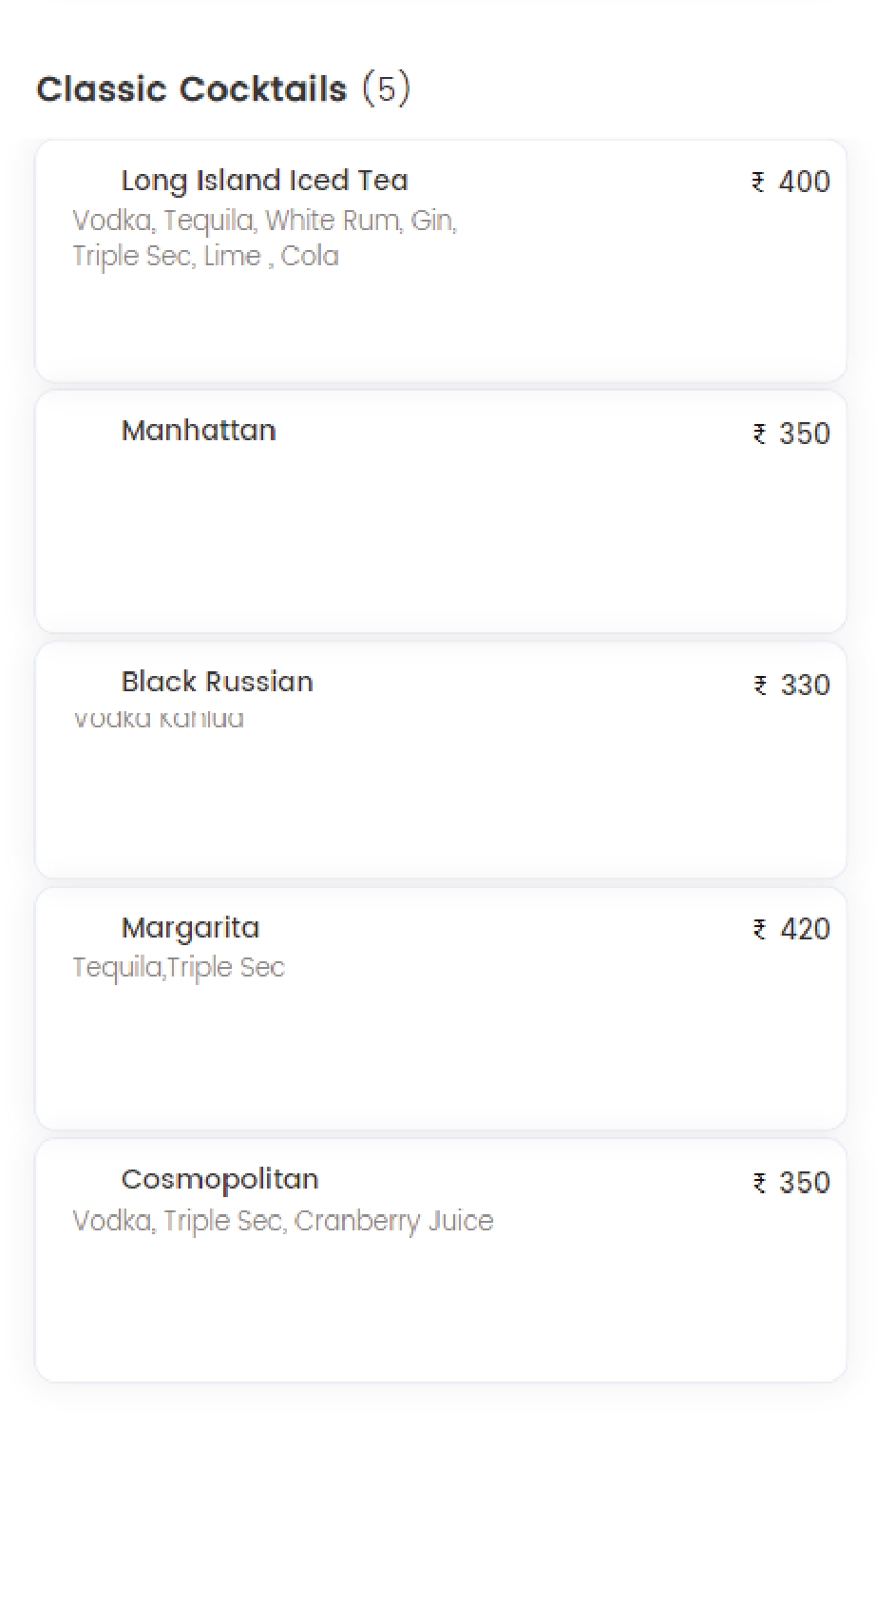Click the rupee symbol on Long Island card
The image size is (877, 1605).
pyautogui.click(x=758, y=182)
